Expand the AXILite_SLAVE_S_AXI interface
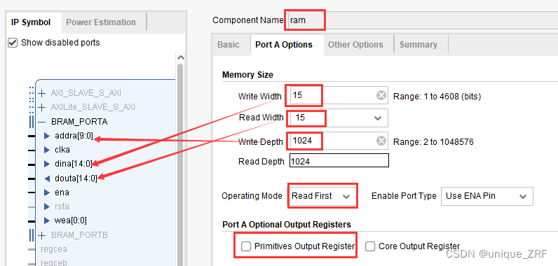Viewport: 558px width, 266px height. [x=42, y=107]
